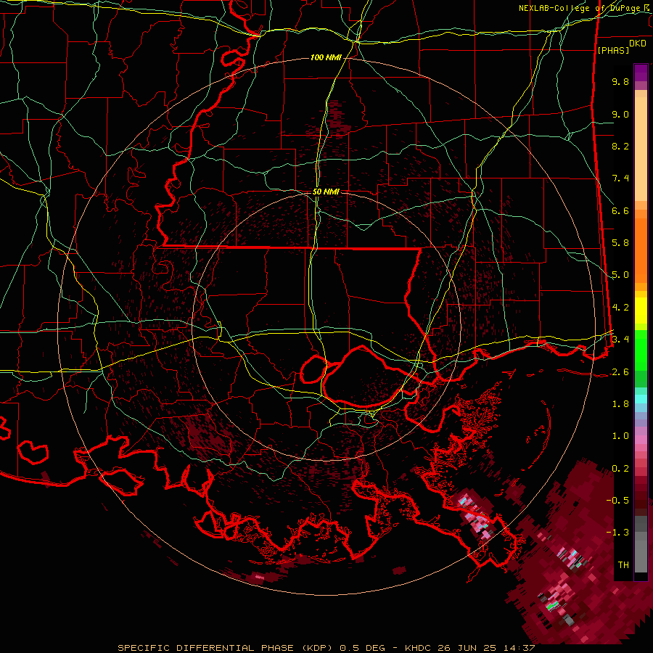Screen dimensions: 653x653
Task: Click the 1.0 value on color scale
Action: [x=620, y=436]
